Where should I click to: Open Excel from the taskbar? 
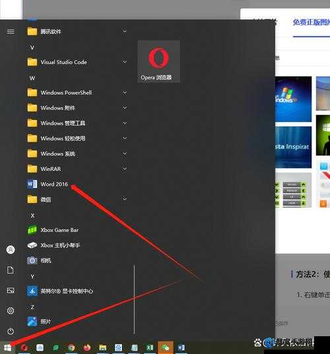(x=150, y=347)
